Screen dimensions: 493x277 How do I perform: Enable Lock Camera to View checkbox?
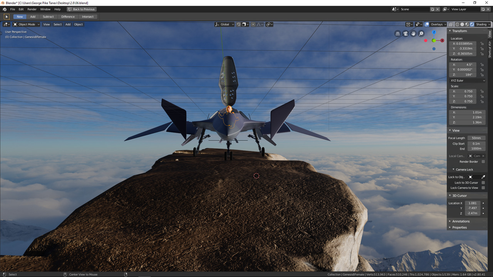483,188
